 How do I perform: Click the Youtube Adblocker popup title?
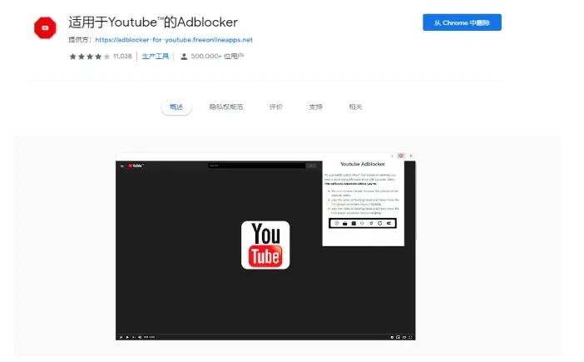pyautogui.click(x=363, y=164)
